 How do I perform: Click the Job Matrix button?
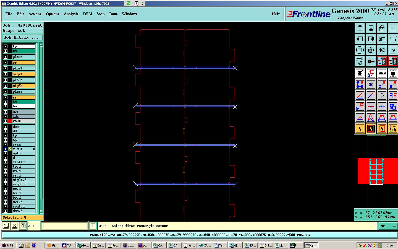(23, 37)
